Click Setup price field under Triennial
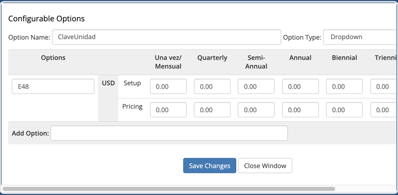The width and height of the screenshot is (398, 195). tap(384, 86)
